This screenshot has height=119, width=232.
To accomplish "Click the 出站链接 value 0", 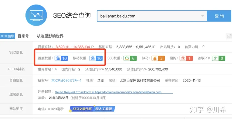I will click(179, 47).
